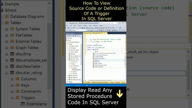This screenshot has height=108, width=192.
Task: Click the Ln 8 status bar entry
Action: point(69,85)
